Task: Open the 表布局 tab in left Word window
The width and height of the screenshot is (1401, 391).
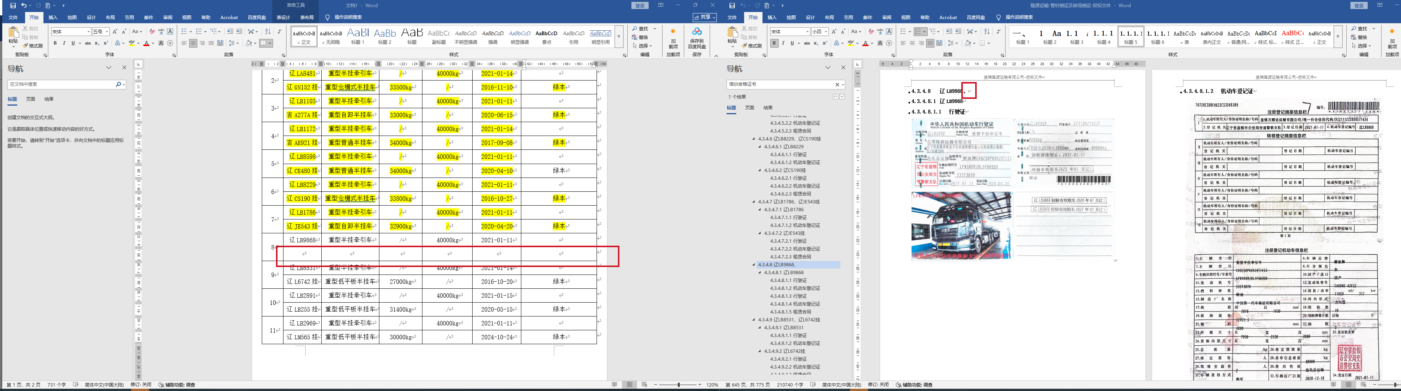Action: coord(307,17)
